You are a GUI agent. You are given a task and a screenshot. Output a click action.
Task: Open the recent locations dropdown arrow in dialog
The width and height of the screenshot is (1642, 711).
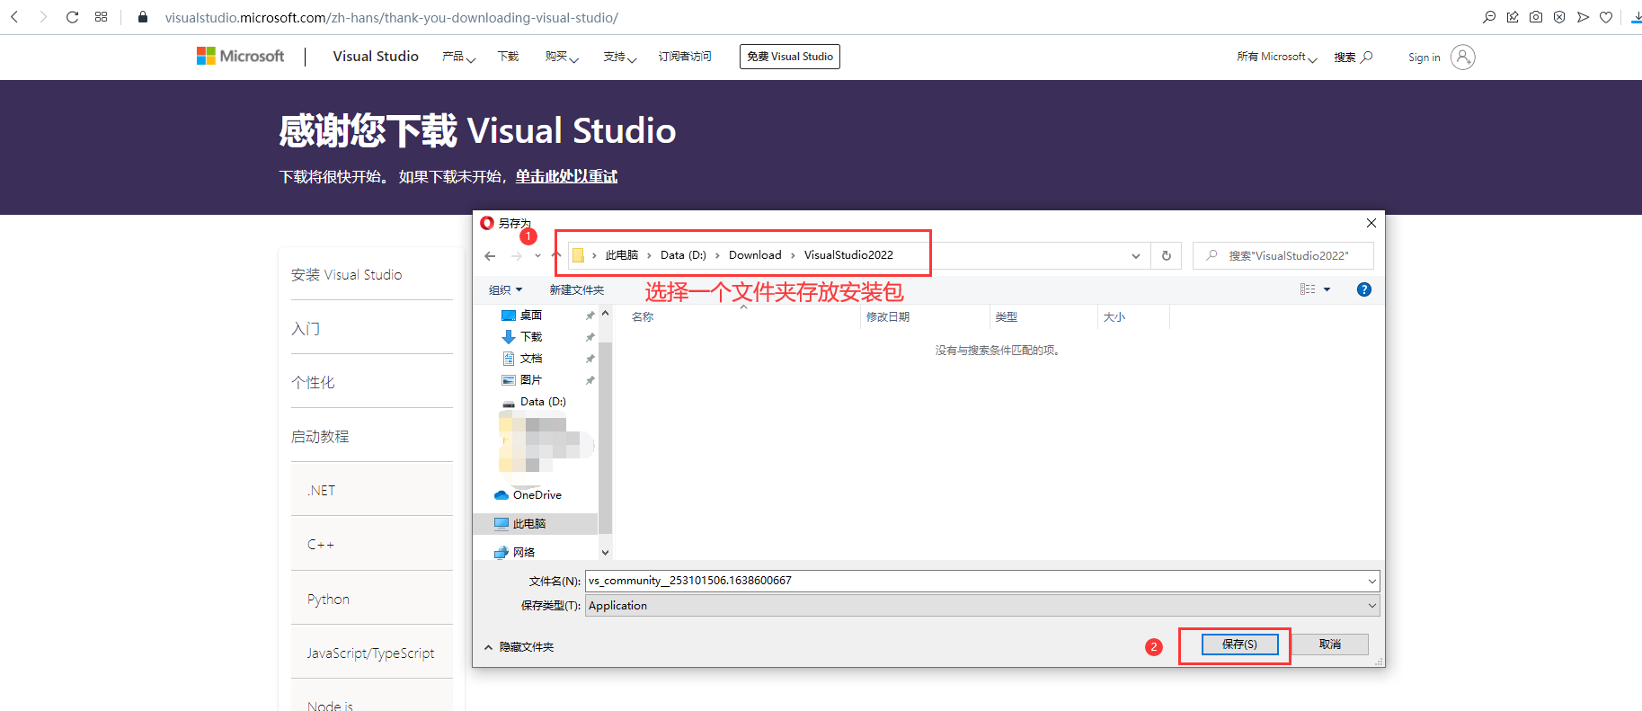[537, 256]
